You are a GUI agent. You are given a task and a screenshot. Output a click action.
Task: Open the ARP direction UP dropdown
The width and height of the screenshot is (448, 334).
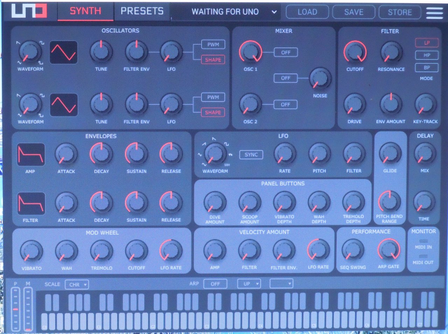(x=249, y=284)
